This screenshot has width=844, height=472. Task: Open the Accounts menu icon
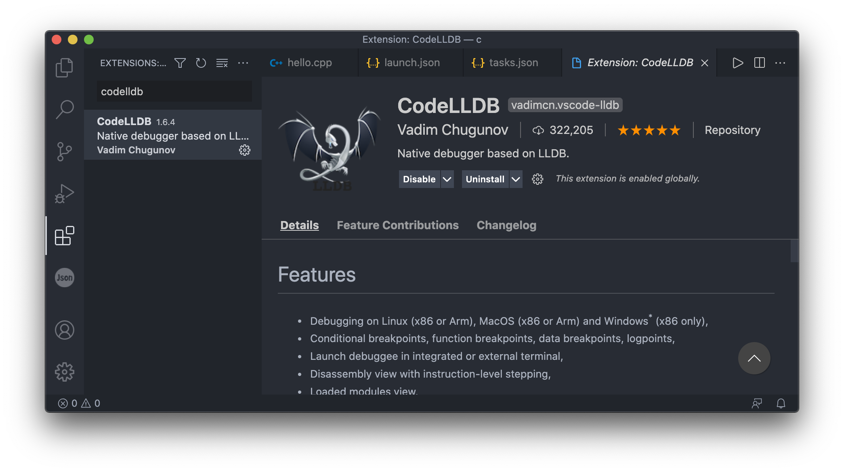tap(64, 330)
